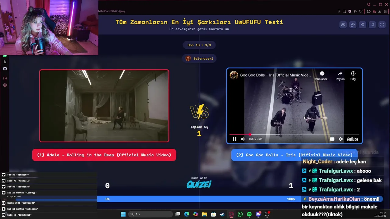Image resolution: width=390 pixels, height=219 pixels.
Task: Open the browser profile account icon
Action: click(x=374, y=11)
